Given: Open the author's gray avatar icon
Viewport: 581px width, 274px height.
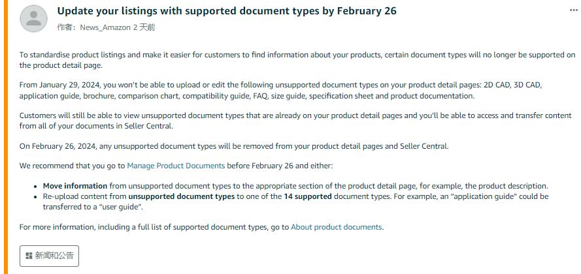Looking at the screenshot, I should pos(34,18).
